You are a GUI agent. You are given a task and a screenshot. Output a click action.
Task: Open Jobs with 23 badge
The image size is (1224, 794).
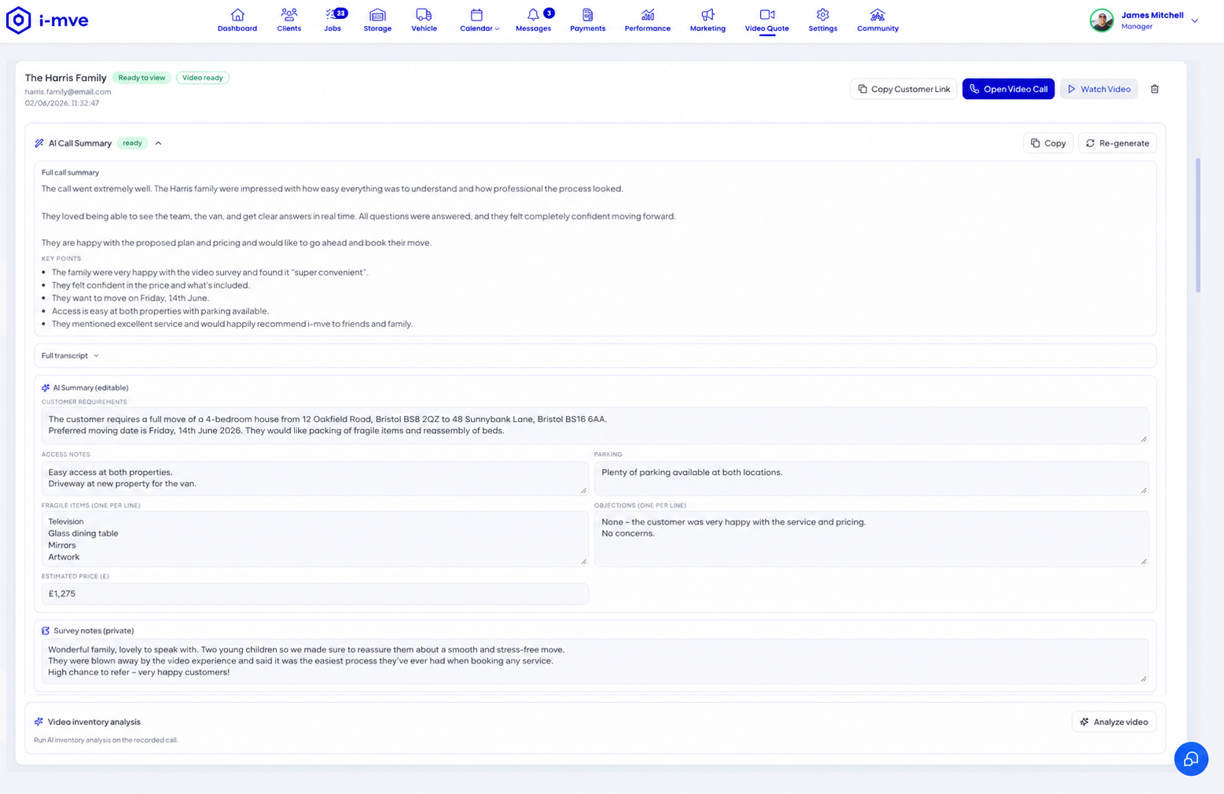point(333,20)
